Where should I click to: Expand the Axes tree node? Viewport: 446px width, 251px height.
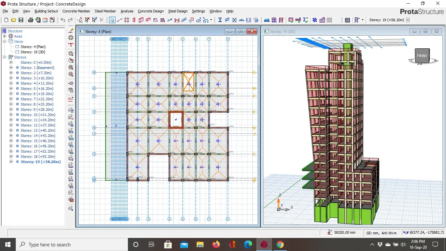[x=5, y=36]
